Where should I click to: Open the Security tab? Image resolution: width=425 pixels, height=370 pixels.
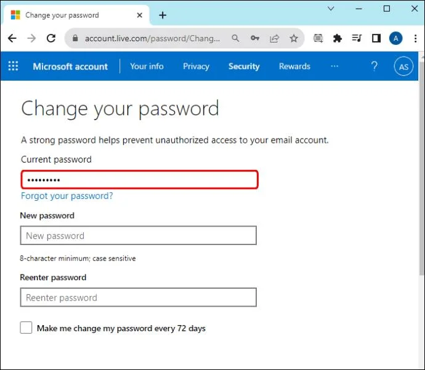click(244, 66)
